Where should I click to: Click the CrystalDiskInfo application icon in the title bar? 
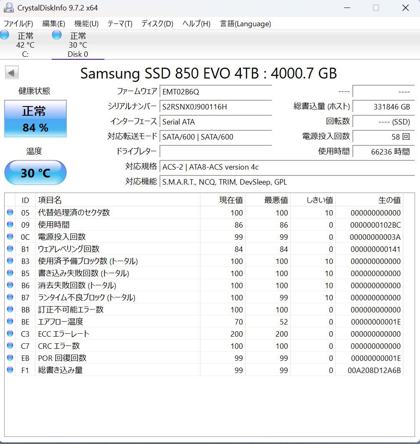pos(8,7)
